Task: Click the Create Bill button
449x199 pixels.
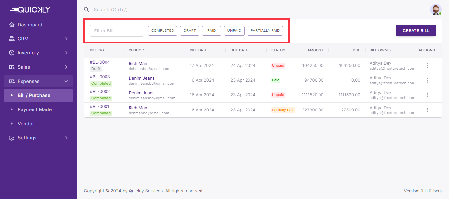Action: point(416,31)
